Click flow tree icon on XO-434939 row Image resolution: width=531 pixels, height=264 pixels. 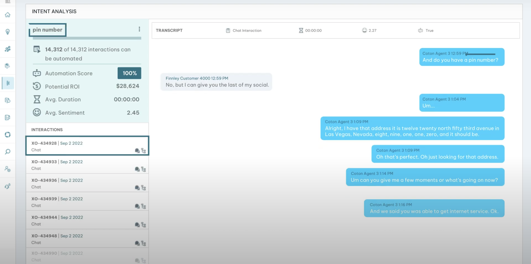pos(144,206)
